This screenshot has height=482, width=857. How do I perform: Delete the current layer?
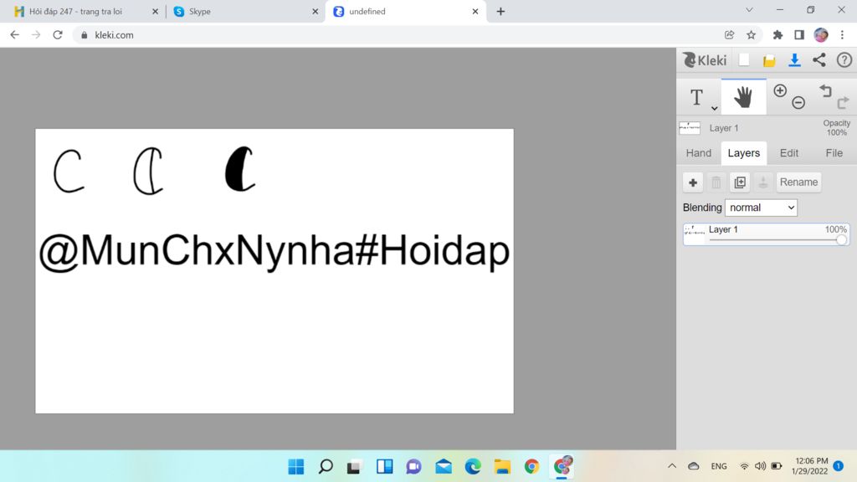(716, 182)
